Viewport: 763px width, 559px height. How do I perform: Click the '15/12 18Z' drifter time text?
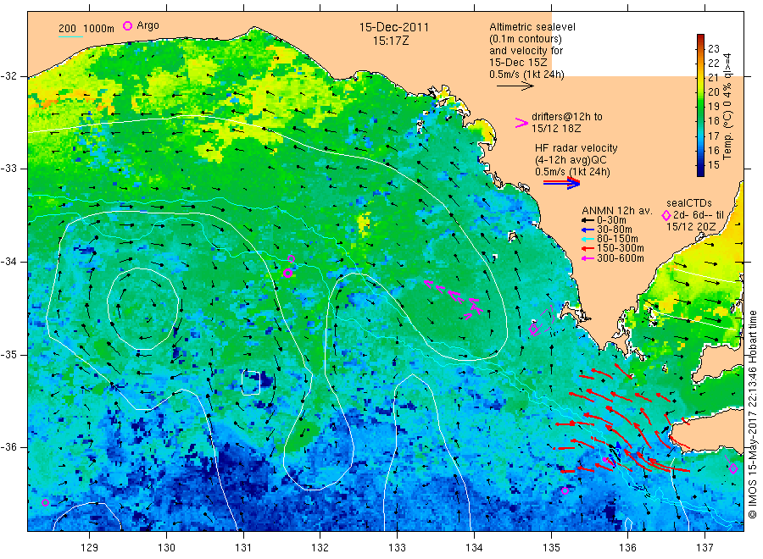click(556, 129)
